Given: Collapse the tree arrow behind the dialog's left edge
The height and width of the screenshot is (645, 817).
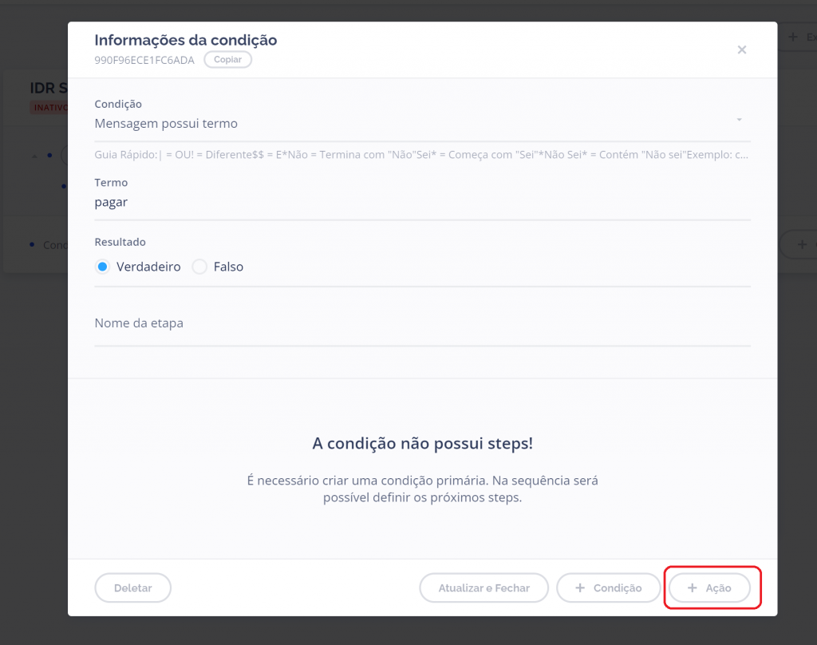Looking at the screenshot, I should [x=34, y=156].
